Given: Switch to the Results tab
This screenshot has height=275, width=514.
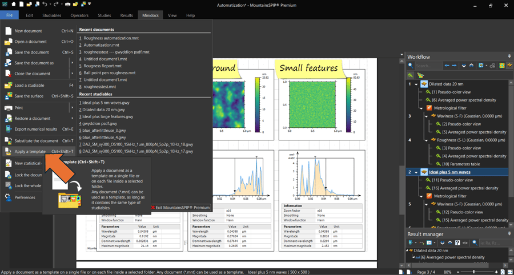Looking at the screenshot, I should (127, 15).
